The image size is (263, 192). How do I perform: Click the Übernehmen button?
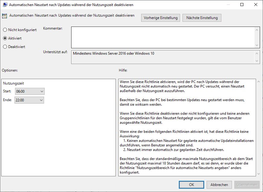[x=247, y=185]
